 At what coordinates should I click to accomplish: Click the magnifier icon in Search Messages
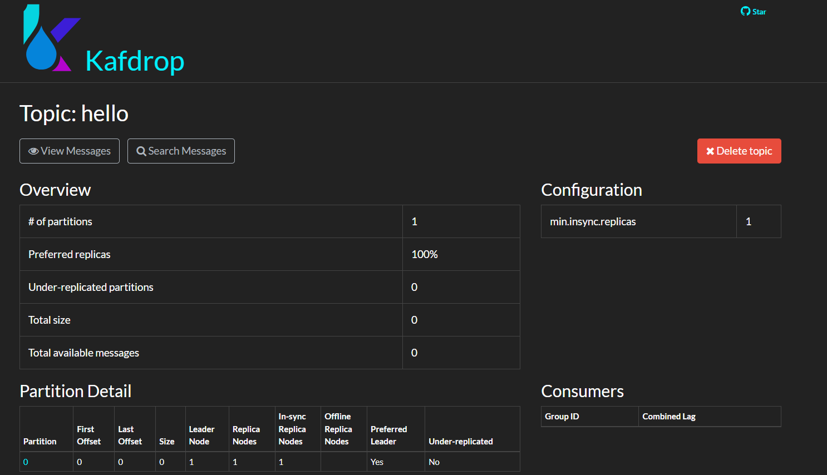point(141,151)
